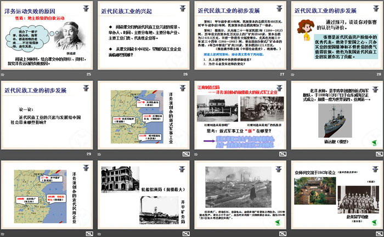Click the purple arrow on the 江南制造总局 slide
The image size is (384, 237).
tap(209, 141)
